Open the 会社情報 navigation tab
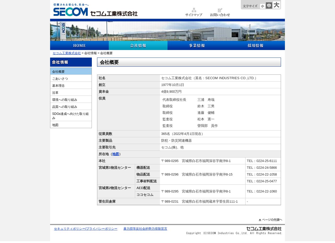Screen dimensions: 335x243 [x=138, y=46]
